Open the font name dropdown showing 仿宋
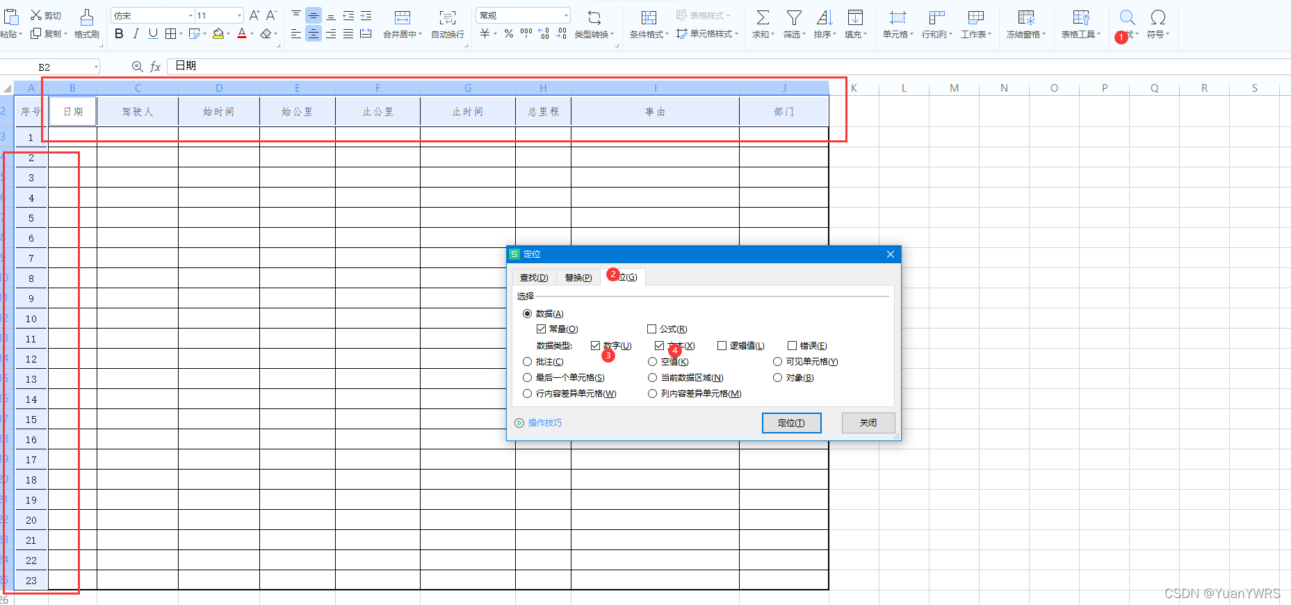Image resolution: width=1291 pixels, height=605 pixels. click(x=190, y=15)
